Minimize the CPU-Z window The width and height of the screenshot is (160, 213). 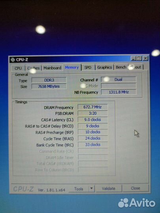[134, 58]
